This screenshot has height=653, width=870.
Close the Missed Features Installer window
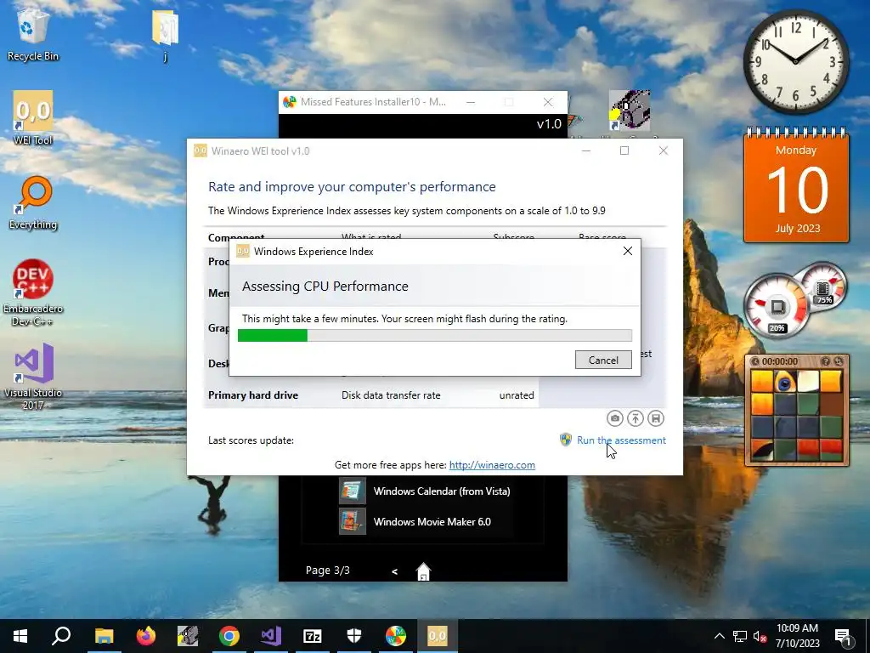pos(548,102)
